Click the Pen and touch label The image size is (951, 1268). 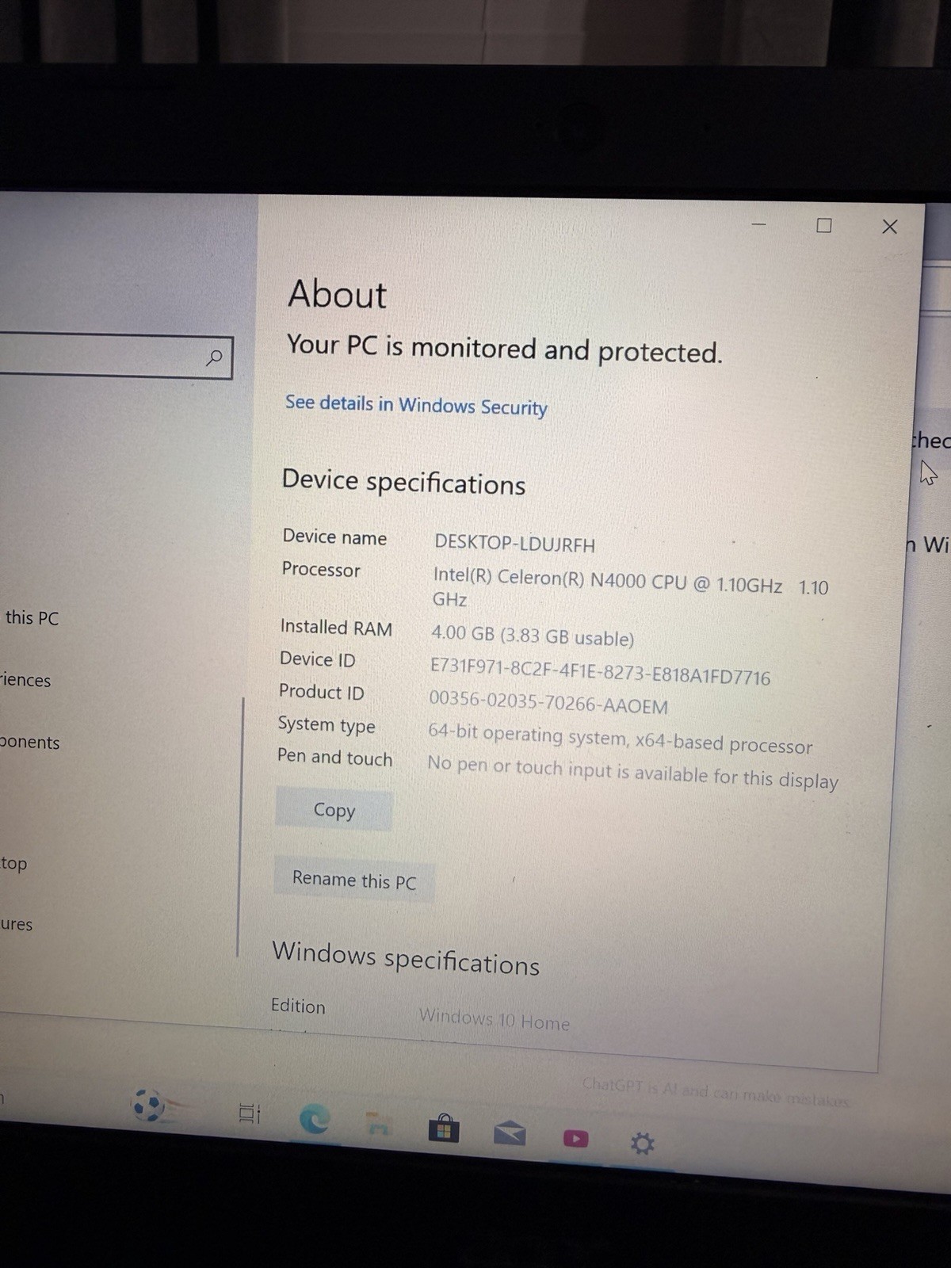point(334,757)
